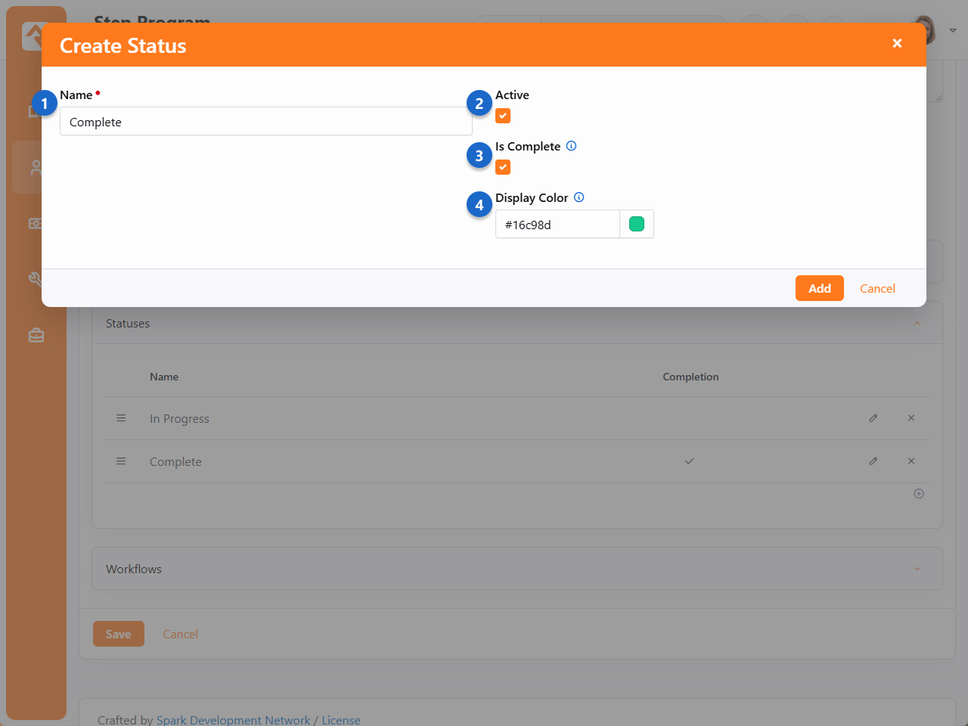Screen dimensions: 968x726
Task: Open the green display color swatch
Action: coord(637,224)
